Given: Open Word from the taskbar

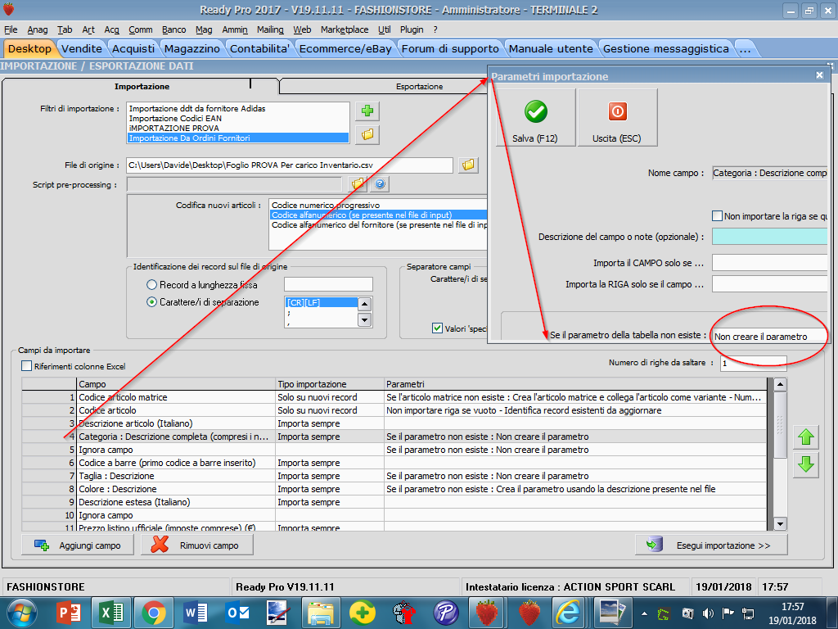Looking at the screenshot, I should [x=196, y=613].
